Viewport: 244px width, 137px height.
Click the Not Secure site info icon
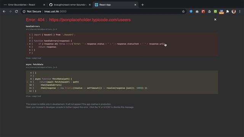coord(24,11)
